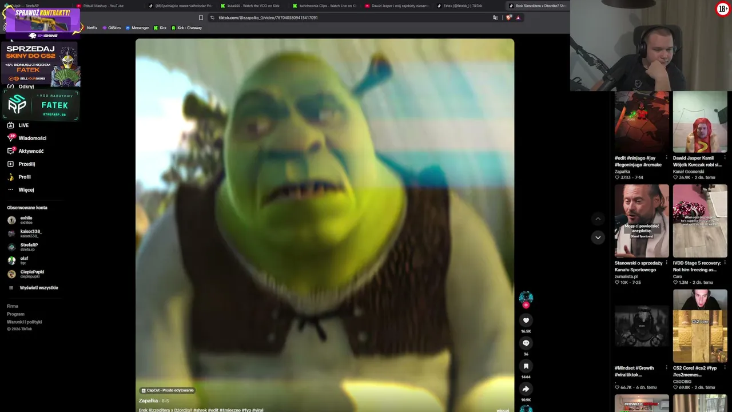This screenshot has width=732, height=412.
Task: Open options for the CS2 Core! video
Action: pos(725,368)
